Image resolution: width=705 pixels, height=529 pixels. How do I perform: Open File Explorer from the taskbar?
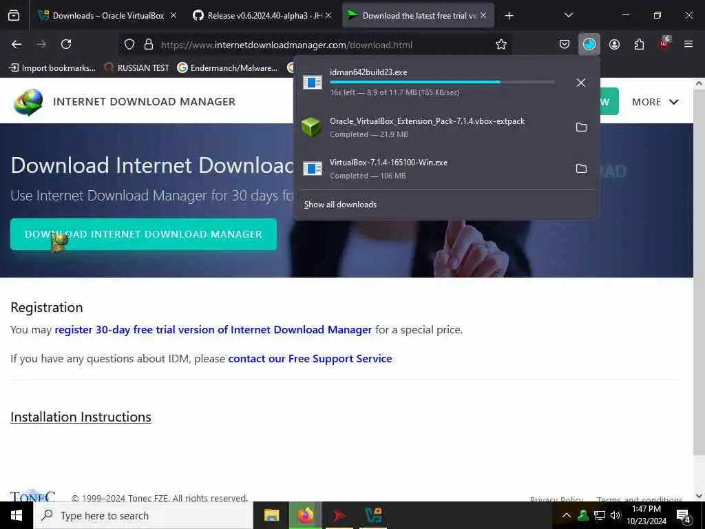point(271,515)
